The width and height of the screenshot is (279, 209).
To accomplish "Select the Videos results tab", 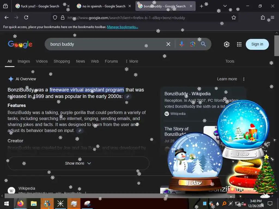I will tap(42, 61).
